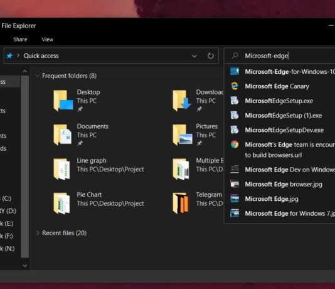Select the (C:) drive in navigation pane
This screenshot has height=289, width=335.
6,198
